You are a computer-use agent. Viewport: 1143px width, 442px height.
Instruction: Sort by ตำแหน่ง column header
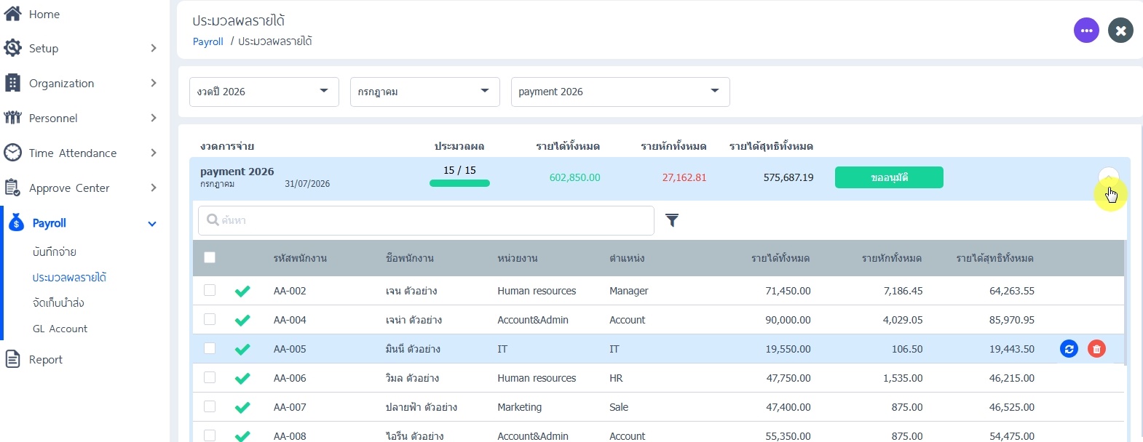(x=627, y=258)
